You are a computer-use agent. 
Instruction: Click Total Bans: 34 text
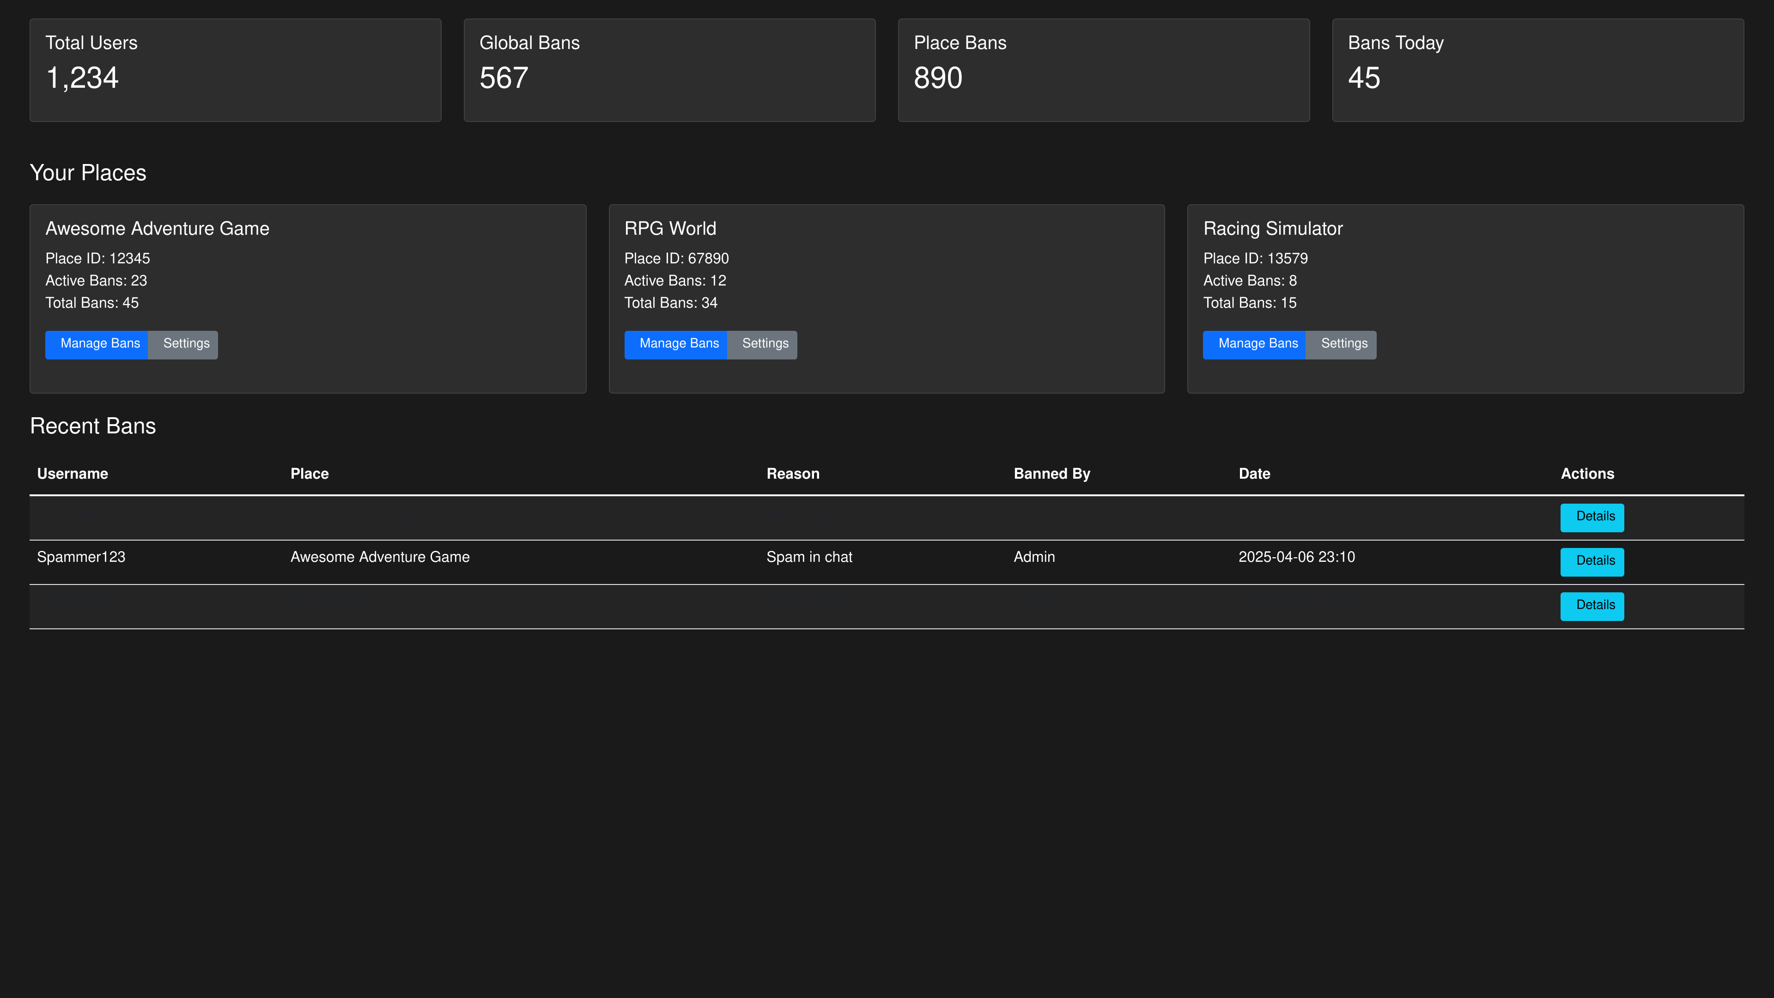click(671, 303)
